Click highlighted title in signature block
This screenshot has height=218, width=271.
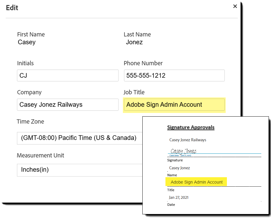point(196,182)
